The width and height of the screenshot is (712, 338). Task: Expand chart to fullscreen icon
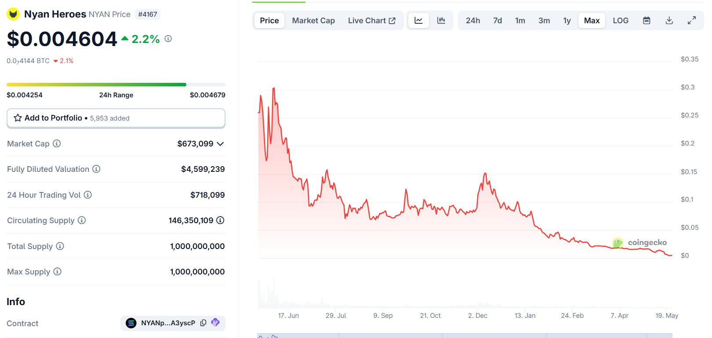click(692, 21)
